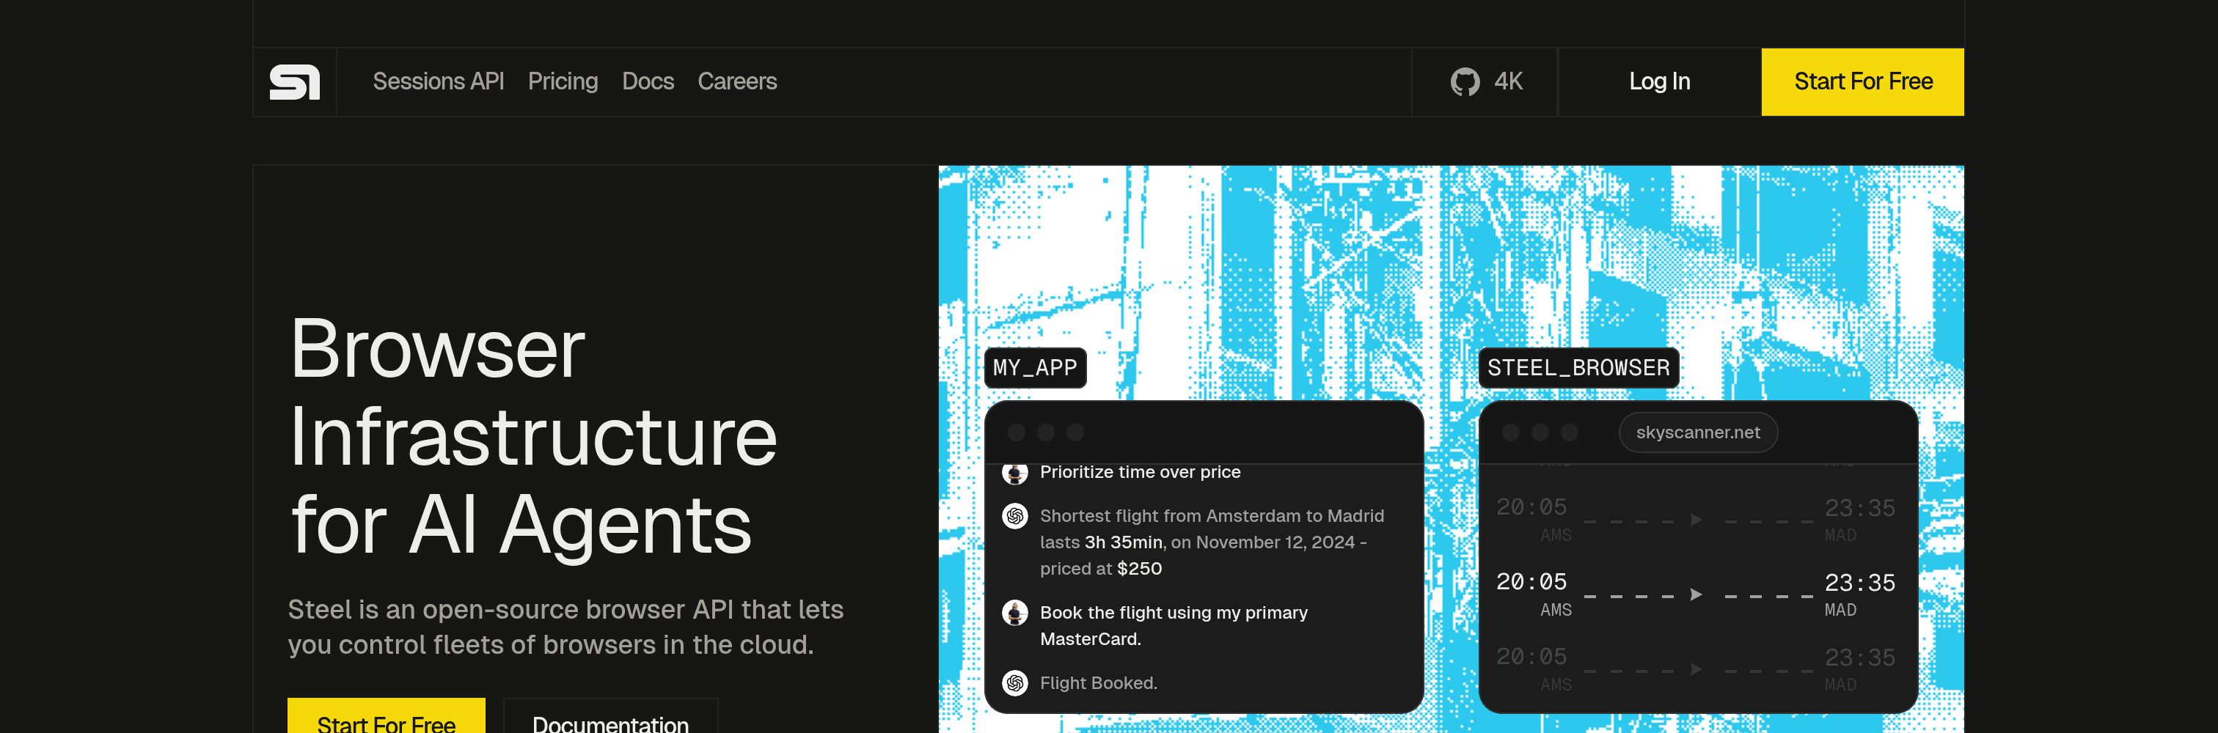Click the '$250' price in the chat

click(x=1139, y=569)
